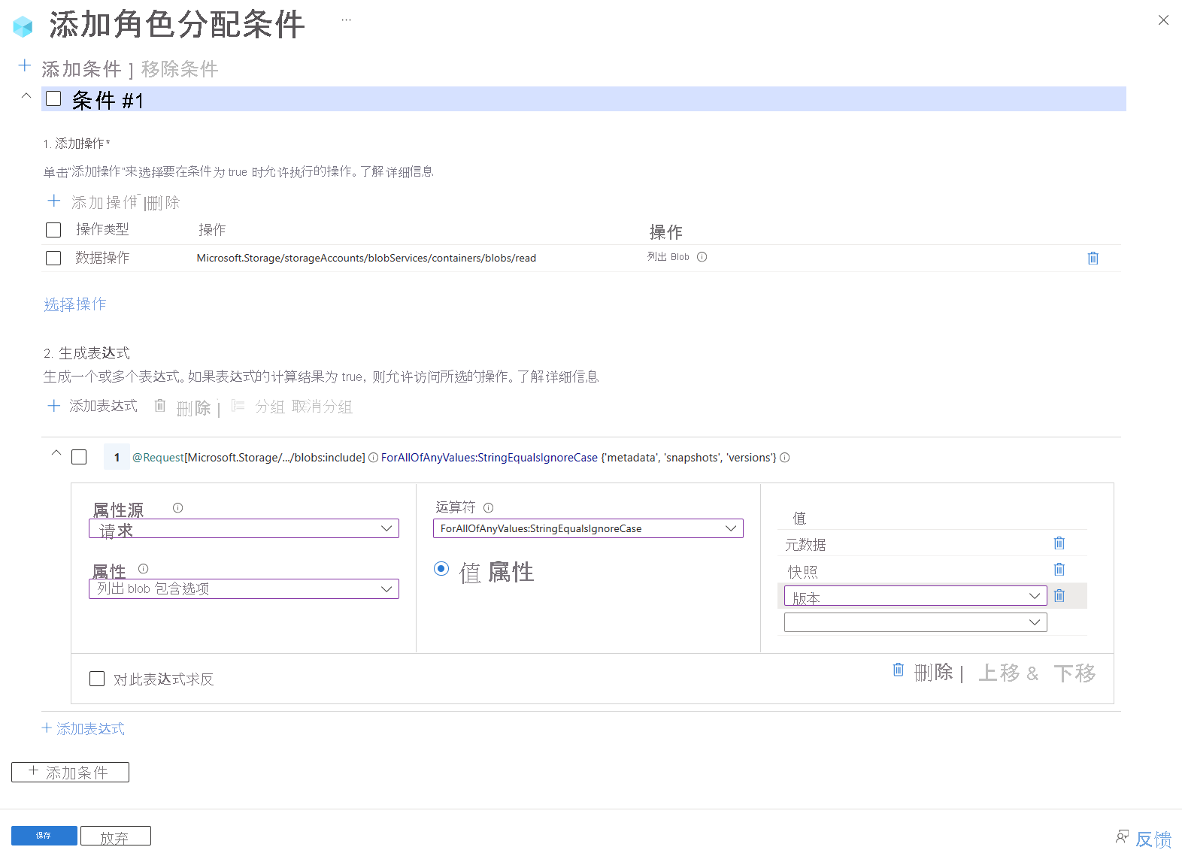Viewport: 1182px width, 850px height.
Task: Click the 选择操作 link
Action: [75, 304]
